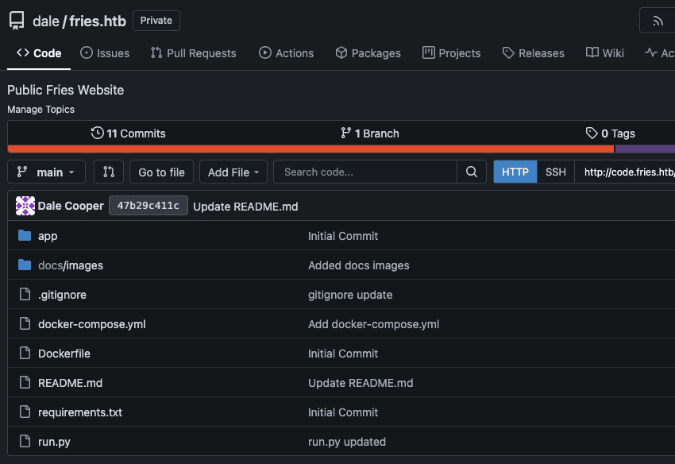Open the app folder
Screen dimensions: 675x464
pos(48,236)
